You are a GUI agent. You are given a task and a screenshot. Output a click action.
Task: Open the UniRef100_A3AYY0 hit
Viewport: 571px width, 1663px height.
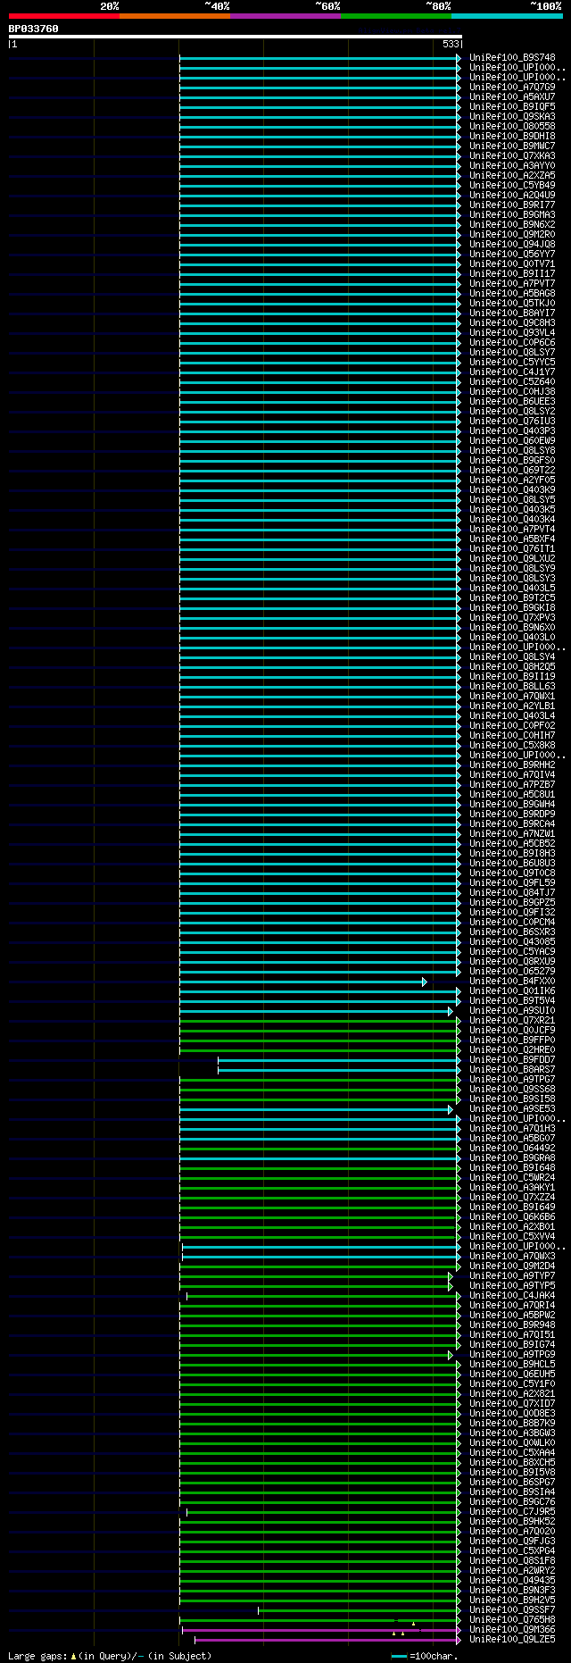(512, 166)
